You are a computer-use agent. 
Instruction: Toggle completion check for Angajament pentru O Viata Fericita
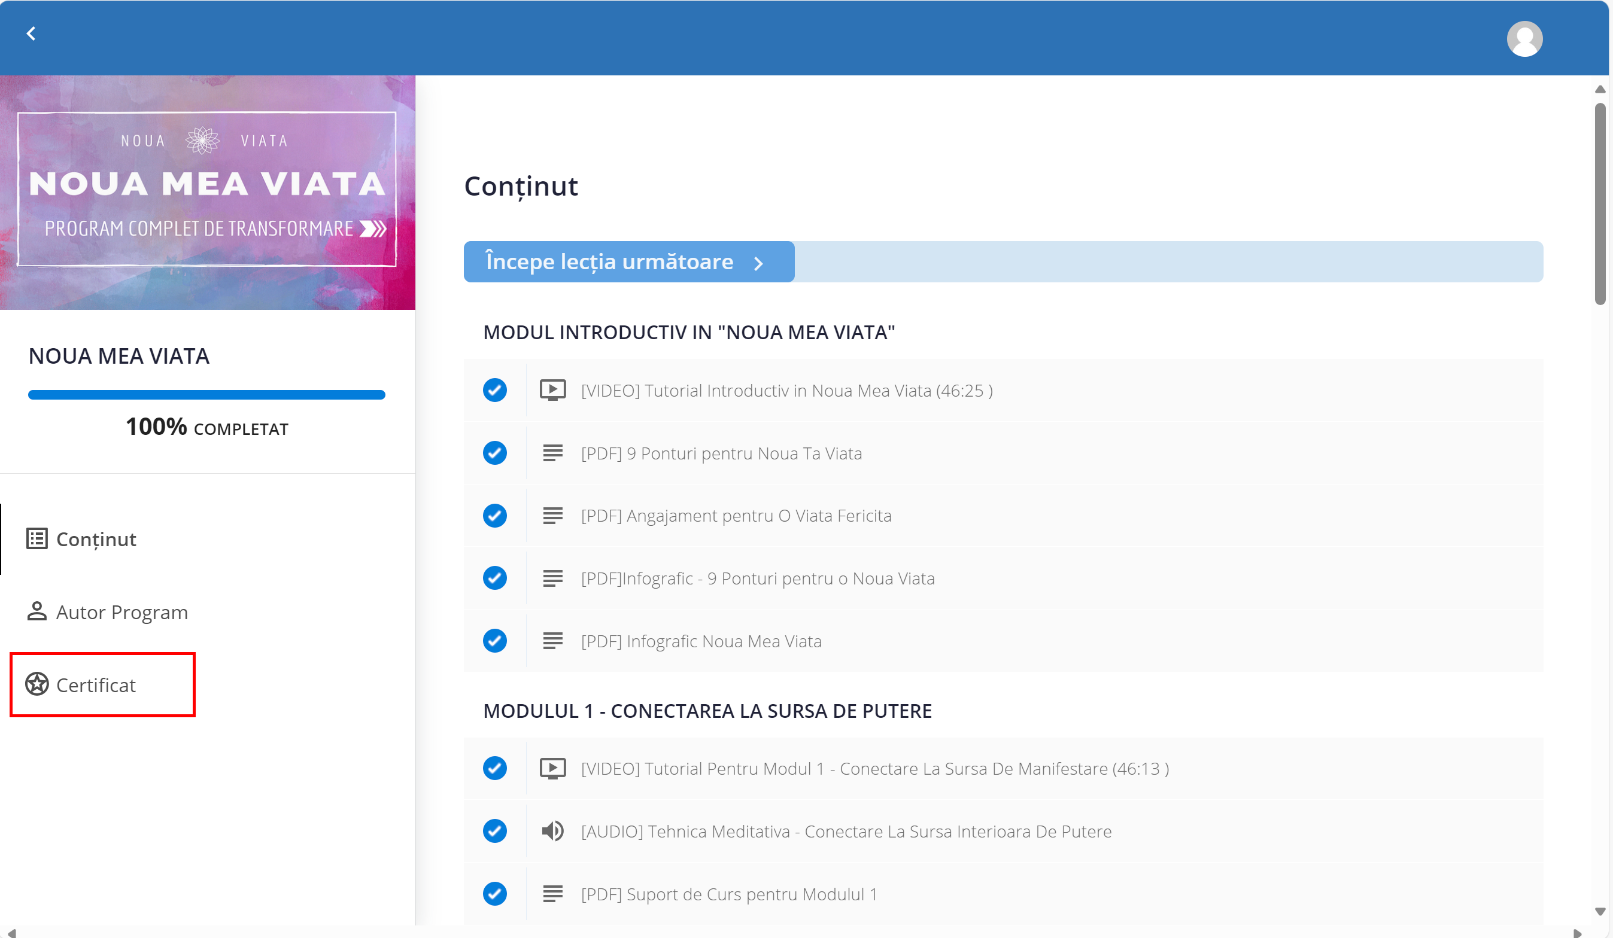pyautogui.click(x=495, y=515)
